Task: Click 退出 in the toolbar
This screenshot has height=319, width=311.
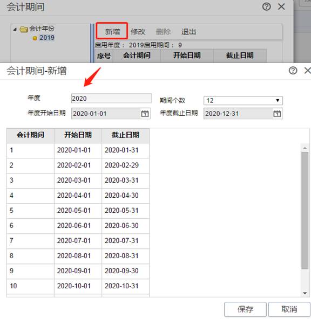Action: (x=188, y=32)
